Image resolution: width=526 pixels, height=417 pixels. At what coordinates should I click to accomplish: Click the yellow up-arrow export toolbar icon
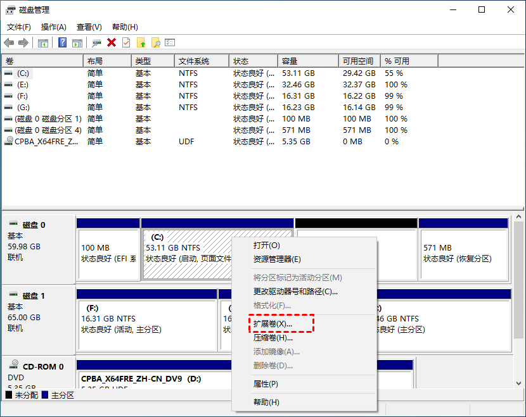pos(142,42)
